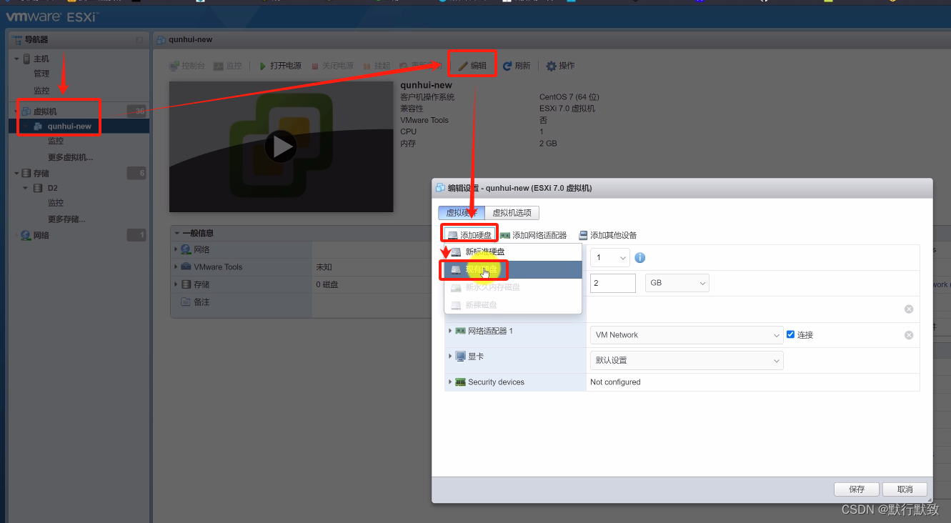Screen dimensions: 951x523
Task: Click the 编辑设置 dialog title icon
Action: click(441, 188)
